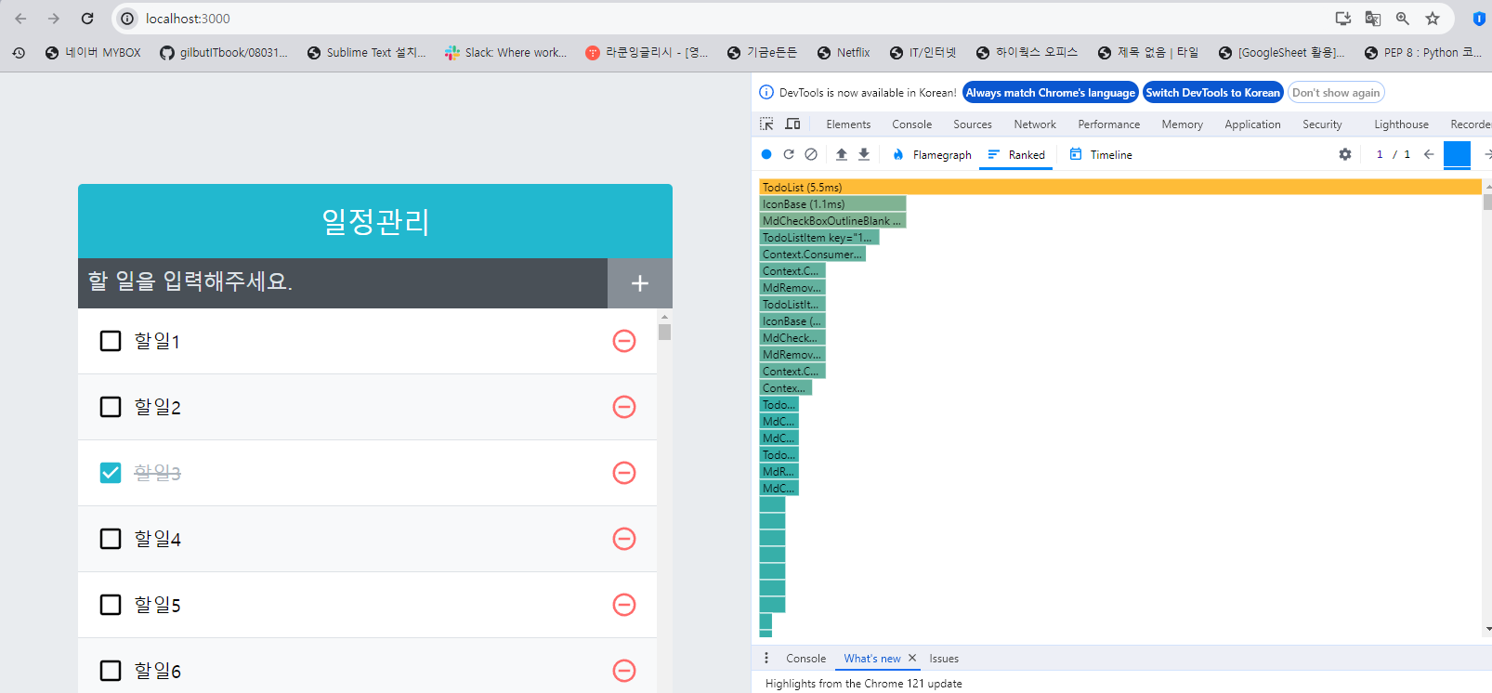Uncheck the 할일3 checkbox
Screen dimensions: 1492x693
coord(111,473)
